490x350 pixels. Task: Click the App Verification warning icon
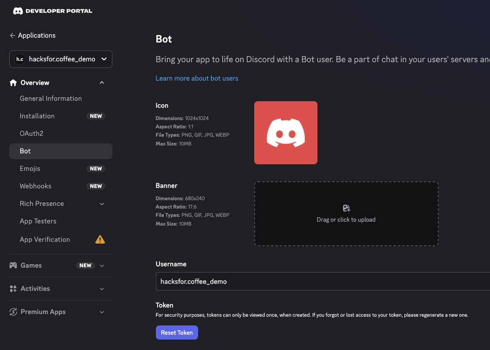(x=100, y=239)
